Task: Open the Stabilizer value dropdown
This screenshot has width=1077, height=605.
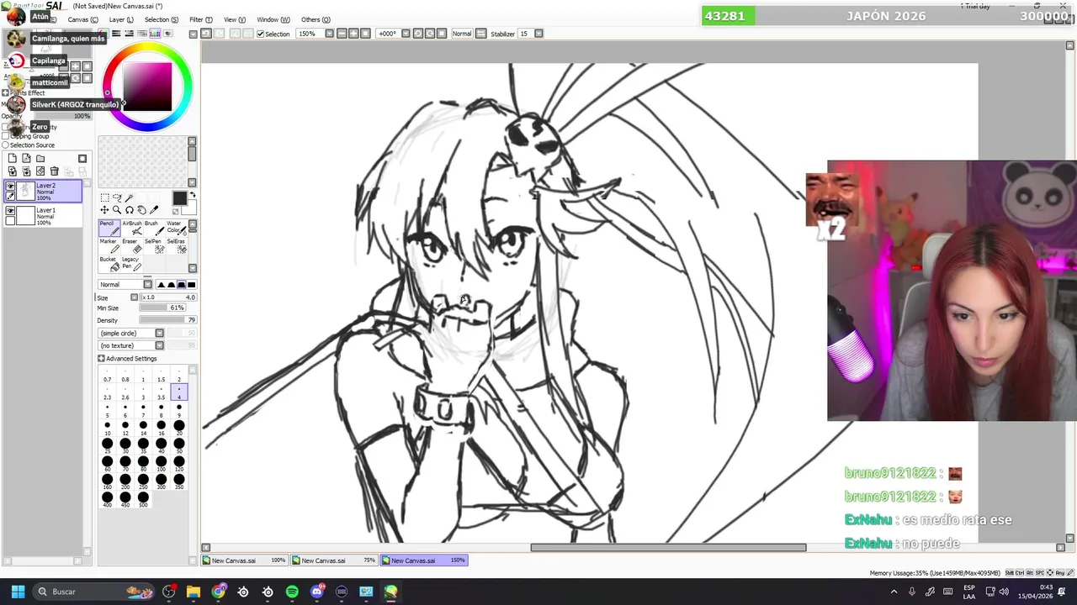Action: pos(538,34)
